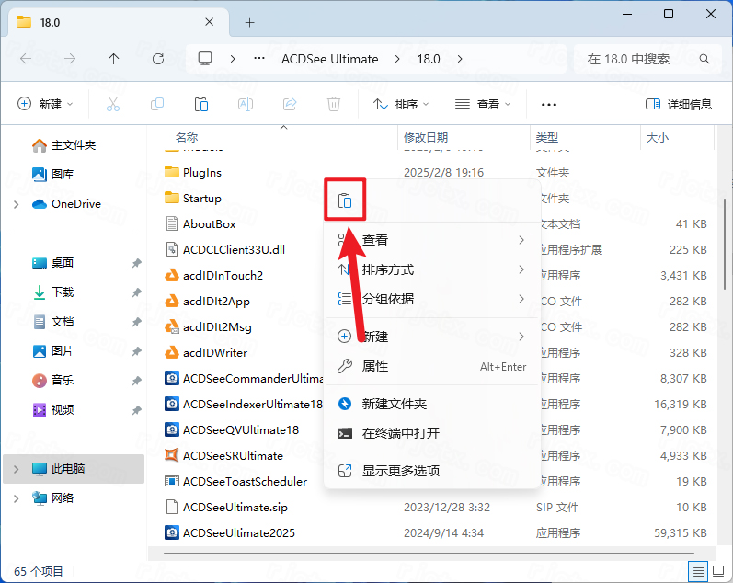Expand the 此电脑 tree node
The image size is (733, 583).
17,469
